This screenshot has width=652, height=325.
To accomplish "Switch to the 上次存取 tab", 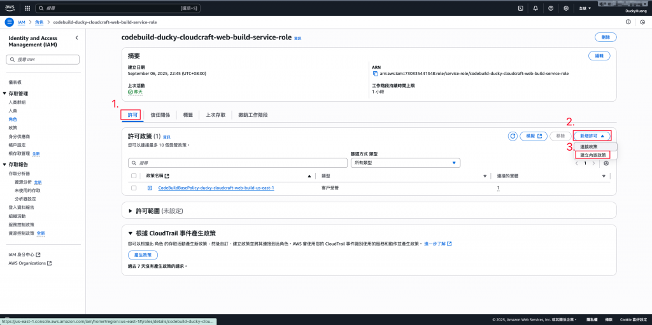I will 215,115.
